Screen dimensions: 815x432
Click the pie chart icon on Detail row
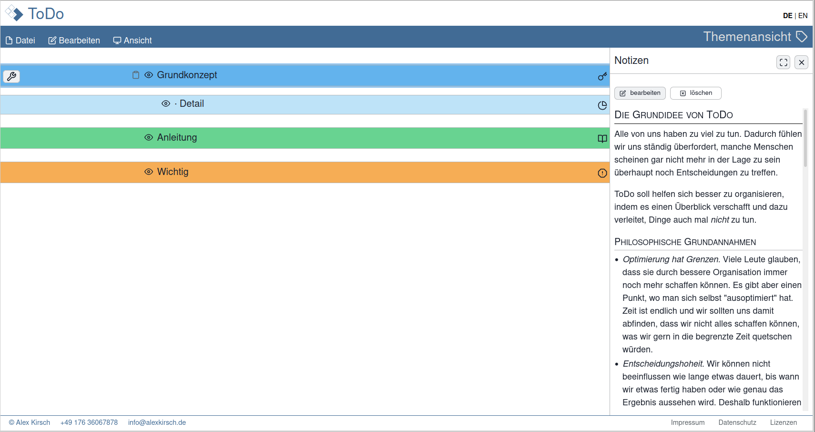coord(602,105)
